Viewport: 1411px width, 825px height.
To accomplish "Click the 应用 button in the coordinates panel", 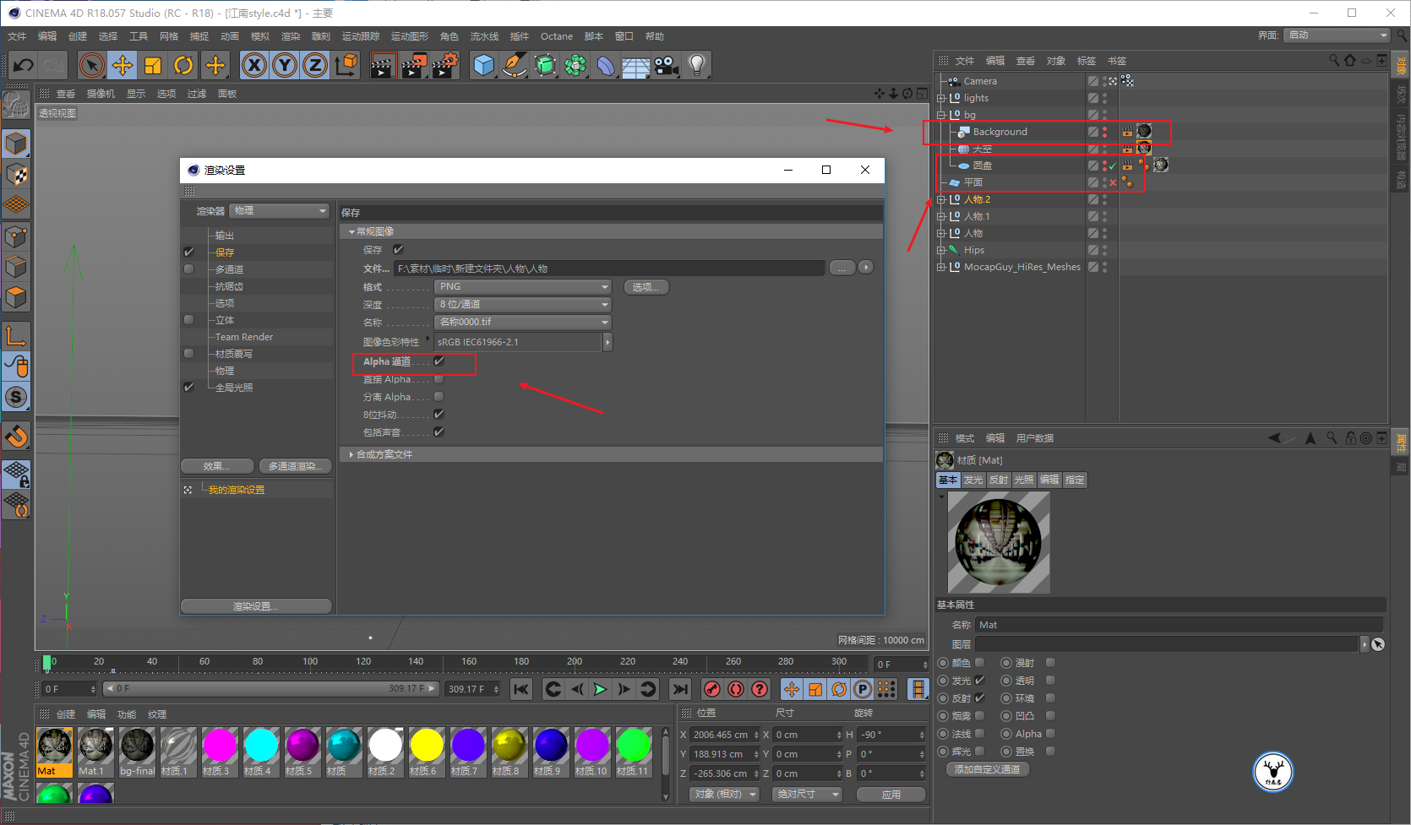I will [x=891, y=795].
